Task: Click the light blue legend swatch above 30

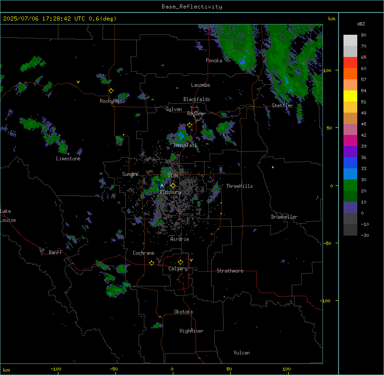Action: click(350, 174)
